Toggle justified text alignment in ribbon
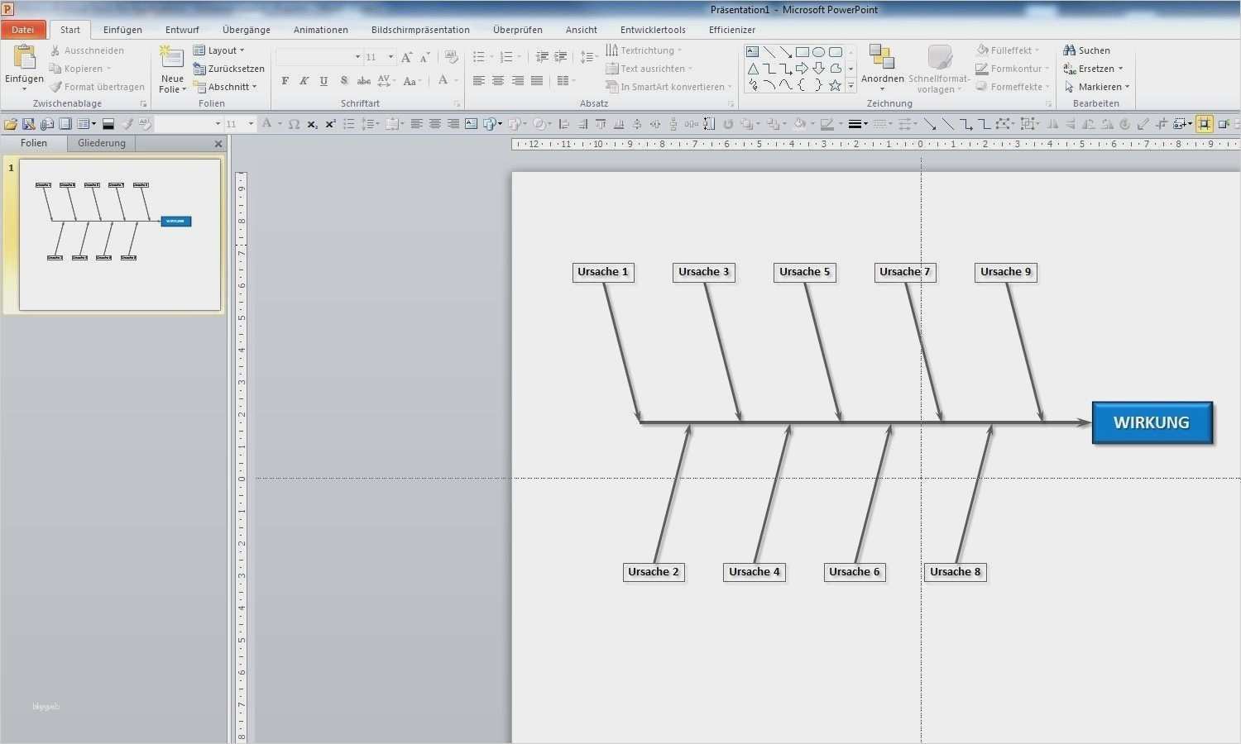Screen dimensions: 1241x744 [537, 81]
